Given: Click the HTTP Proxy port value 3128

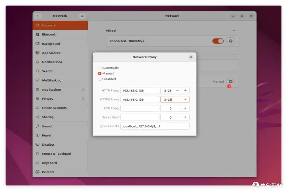Looking at the screenshot, I should tap(168, 91).
